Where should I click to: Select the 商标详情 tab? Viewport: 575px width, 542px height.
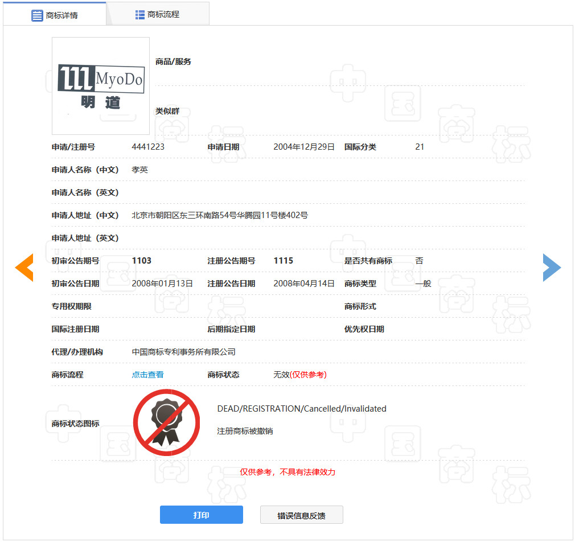click(x=55, y=13)
